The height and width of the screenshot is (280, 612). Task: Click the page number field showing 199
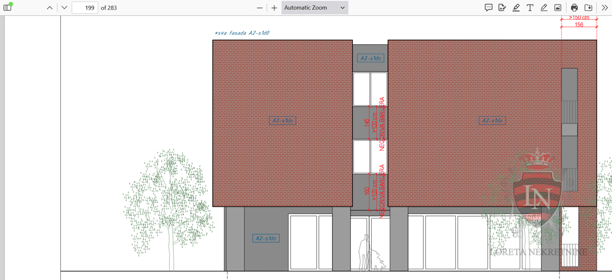[85, 8]
